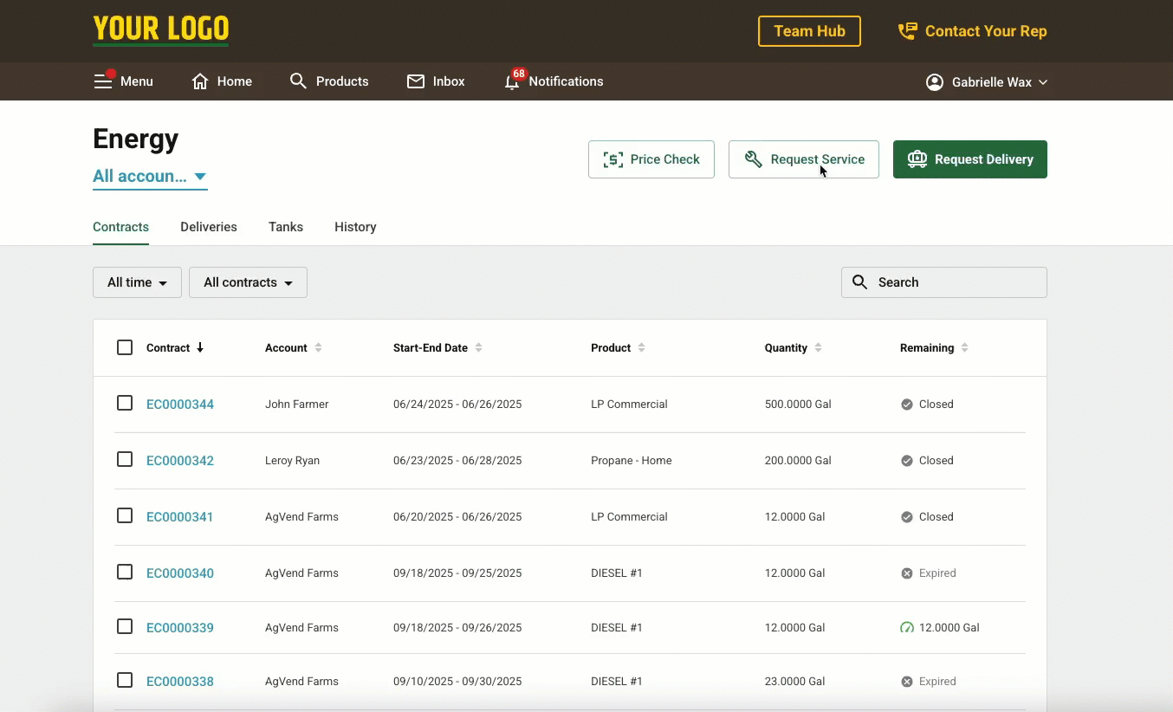
Task: Check the box for contract EC0000338
Action: click(125, 680)
